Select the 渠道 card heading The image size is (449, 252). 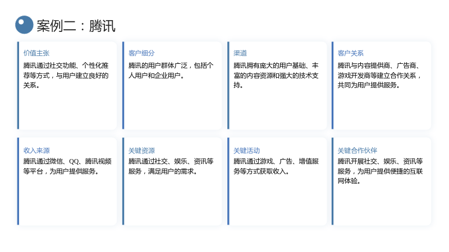240,53
